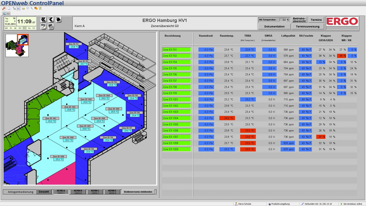
Task: Open Dokumentation
Action: 274,26
